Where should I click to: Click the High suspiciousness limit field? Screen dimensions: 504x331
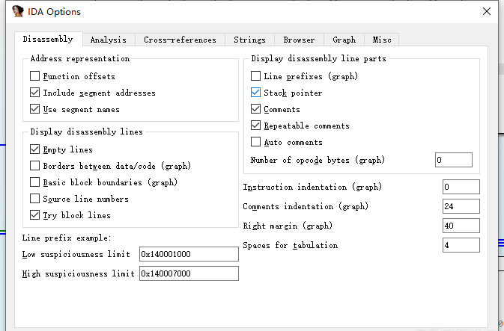(x=189, y=273)
